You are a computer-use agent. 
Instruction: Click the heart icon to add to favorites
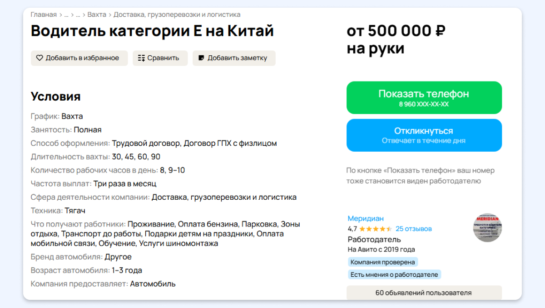point(40,58)
